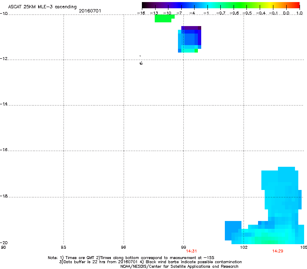Screen dimensions: 307x269
Task: Click latitude label -16
Action: (4, 150)
